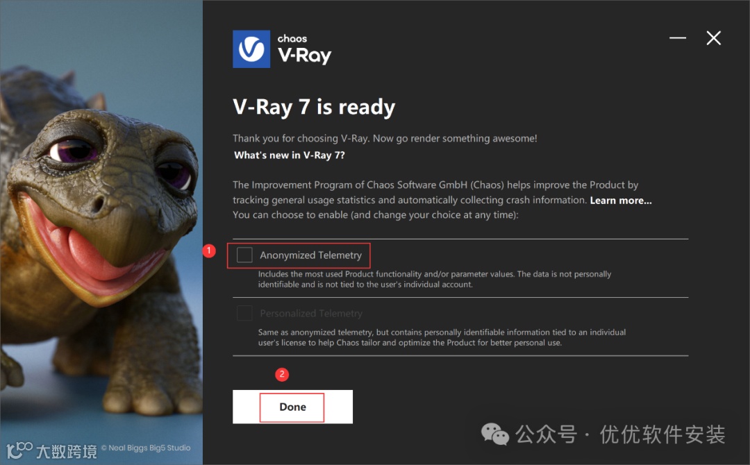Click the Anonymized Telemetry description text
Viewport: 750px width, 465px height.
[x=434, y=279]
